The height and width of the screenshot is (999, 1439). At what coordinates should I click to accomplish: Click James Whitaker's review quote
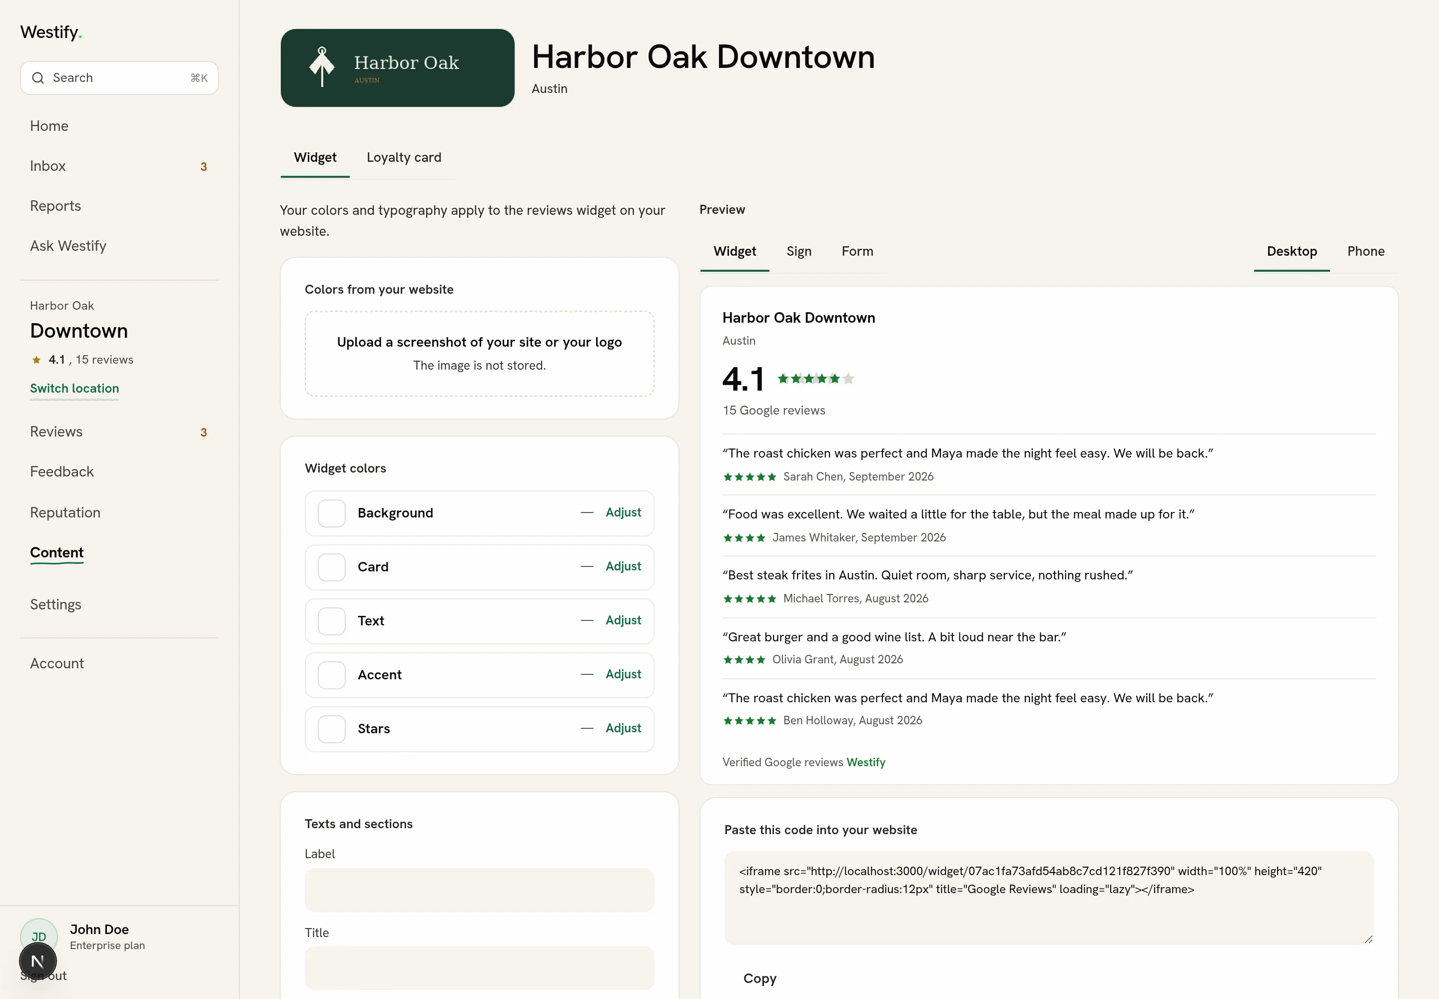pyautogui.click(x=958, y=514)
